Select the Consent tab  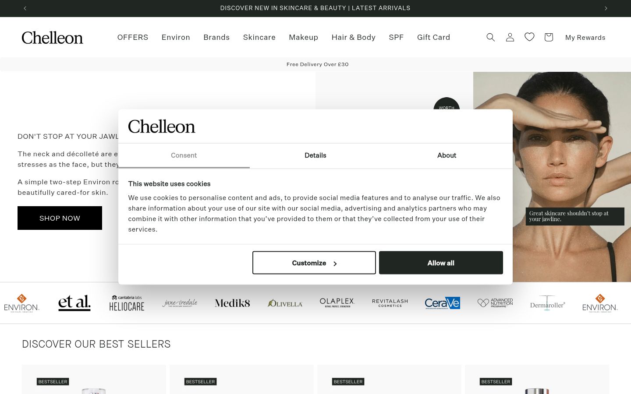(184, 155)
